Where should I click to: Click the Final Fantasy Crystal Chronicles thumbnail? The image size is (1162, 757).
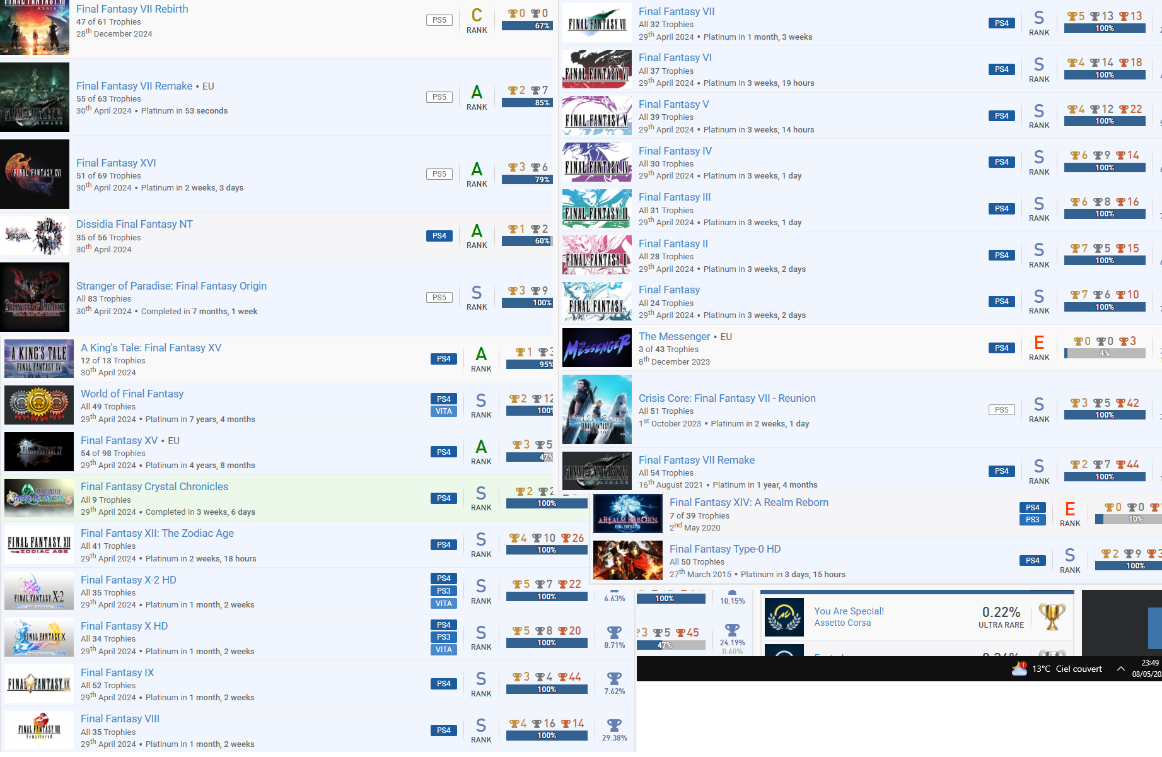click(x=39, y=498)
